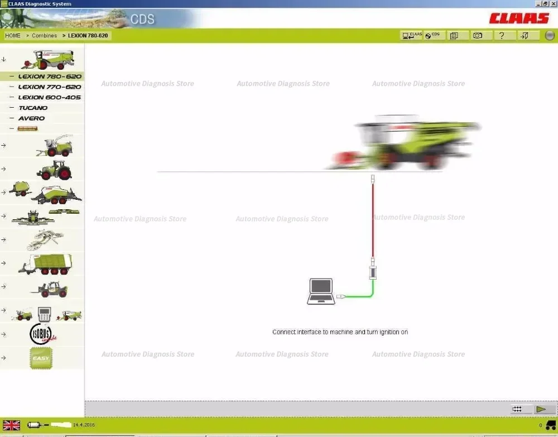The width and height of the screenshot is (558, 437).
Task: Select the terminal calculator device icon
Action: tap(44, 314)
